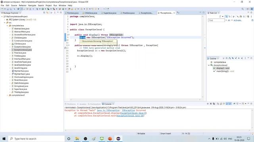Maximize the Outline view
Viewport: 254px width, 142px height.
(251, 58)
